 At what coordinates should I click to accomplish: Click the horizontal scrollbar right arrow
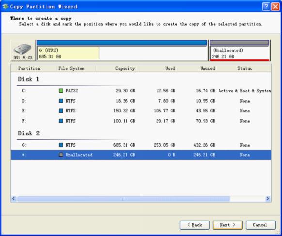[268, 199]
